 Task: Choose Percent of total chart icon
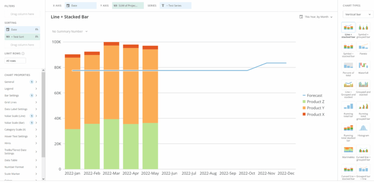(x=348, y=66)
